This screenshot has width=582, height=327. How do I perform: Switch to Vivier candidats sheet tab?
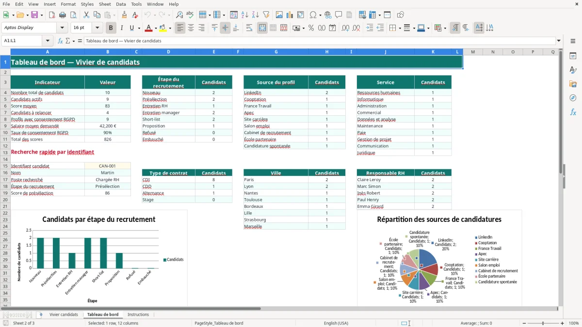pos(64,314)
